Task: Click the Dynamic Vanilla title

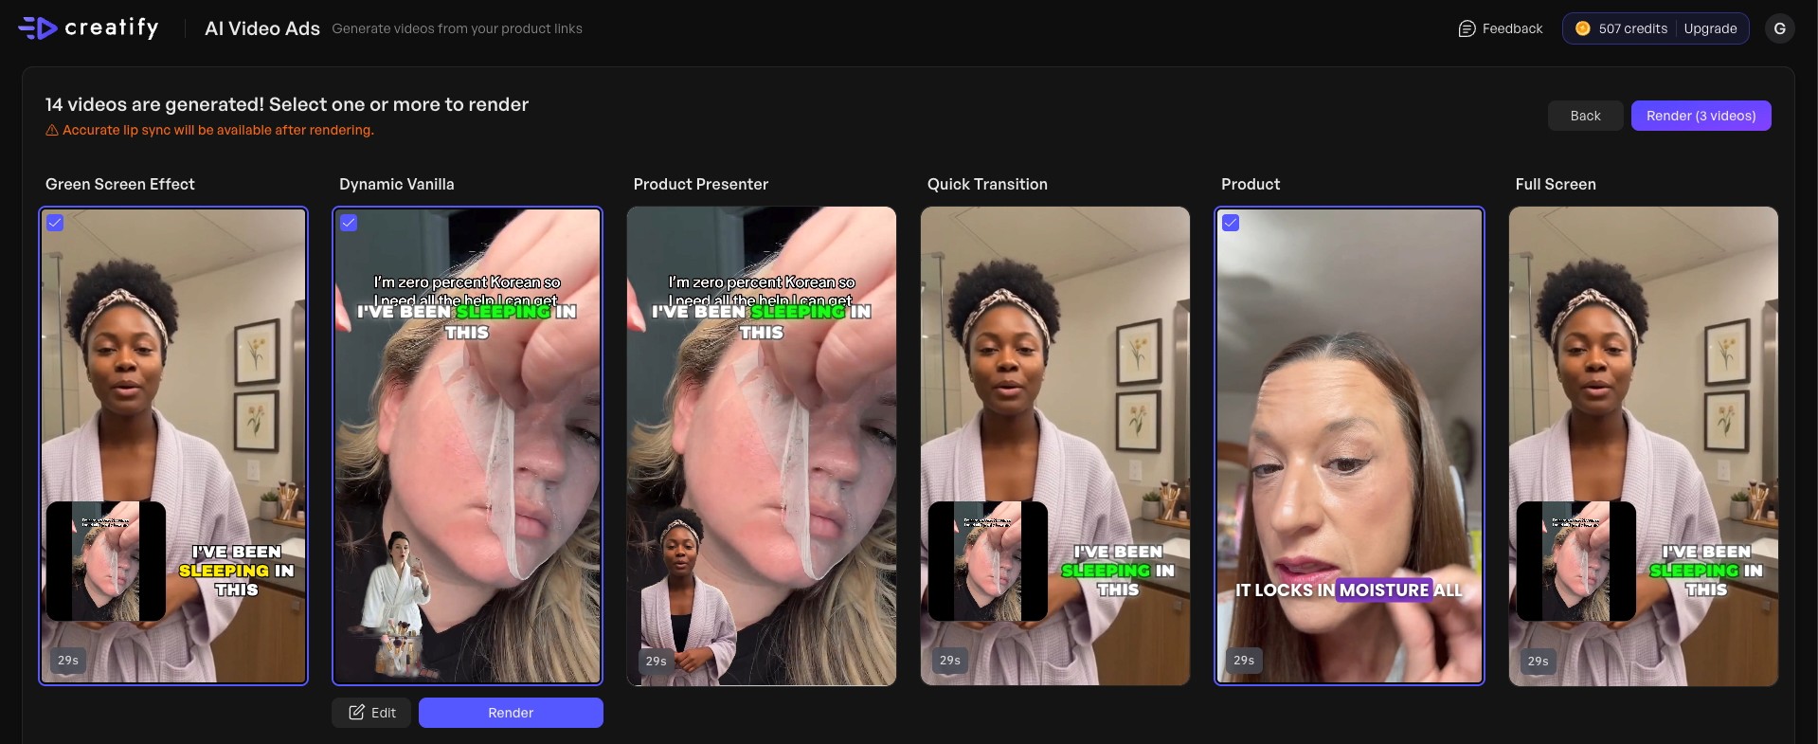Action: coord(397,184)
